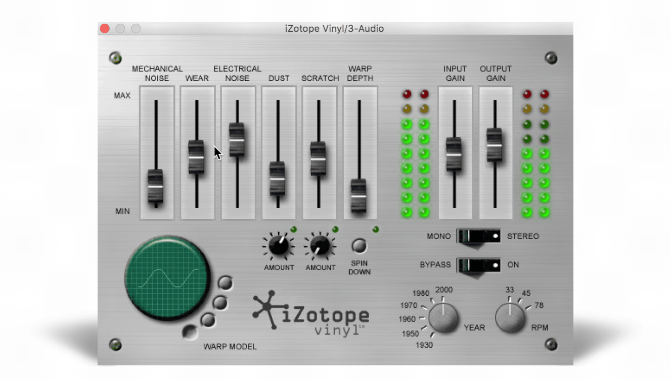The height and width of the screenshot is (380, 671).
Task: Click the STEREO label
Action: click(523, 236)
